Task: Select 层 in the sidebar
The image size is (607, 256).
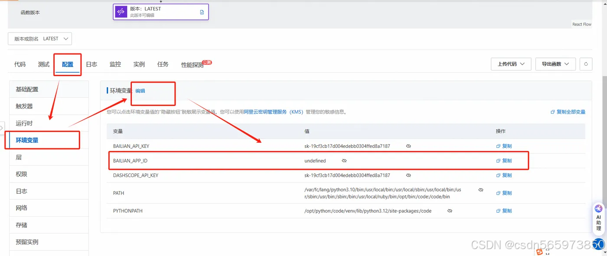Action: pos(49,157)
